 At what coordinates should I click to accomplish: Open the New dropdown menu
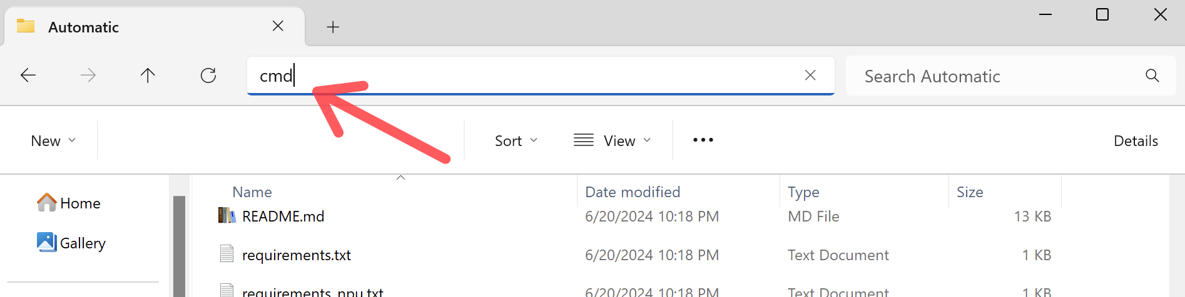click(x=53, y=141)
